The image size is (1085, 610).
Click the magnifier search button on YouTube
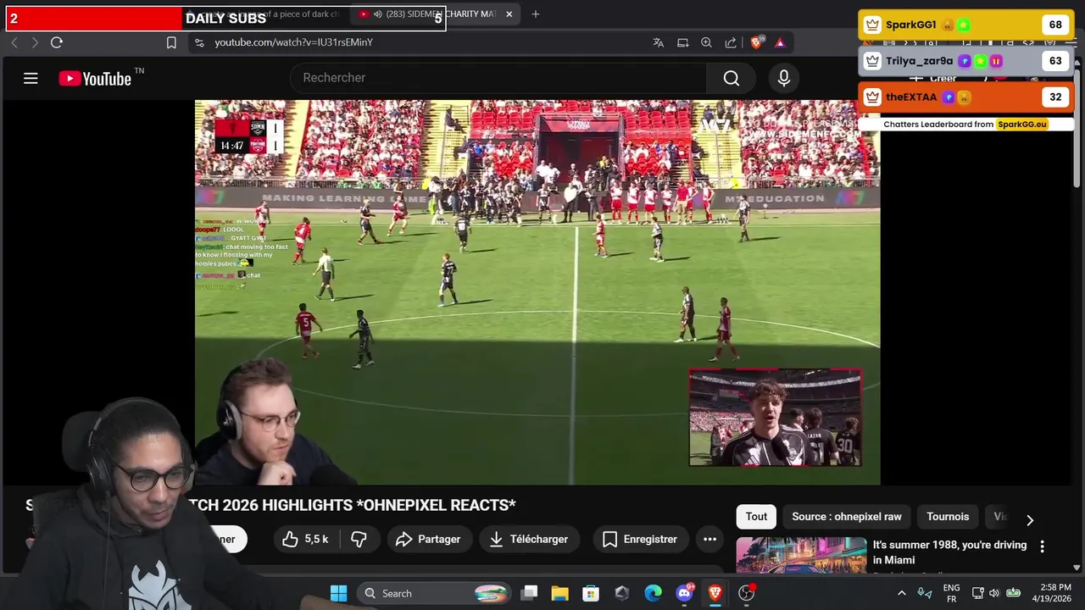click(732, 78)
